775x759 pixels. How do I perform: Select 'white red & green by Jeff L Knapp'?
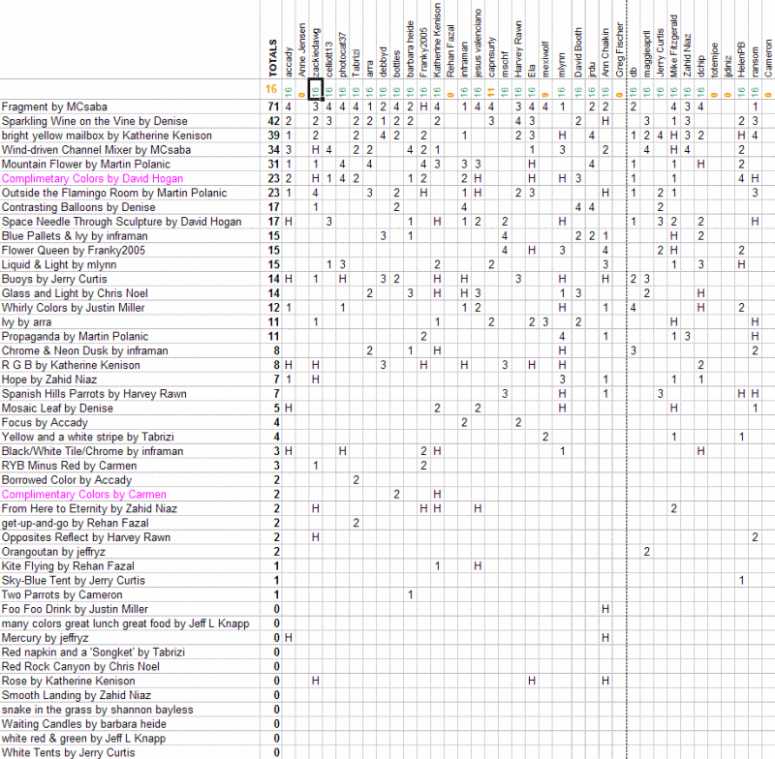click(x=83, y=738)
